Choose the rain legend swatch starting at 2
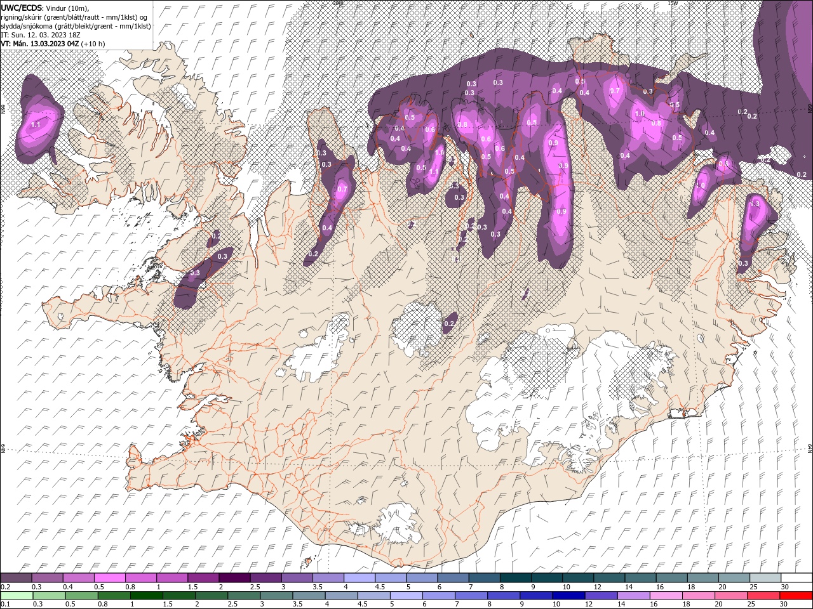This screenshot has width=813, height=609. pyautogui.click(x=211, y=596)
